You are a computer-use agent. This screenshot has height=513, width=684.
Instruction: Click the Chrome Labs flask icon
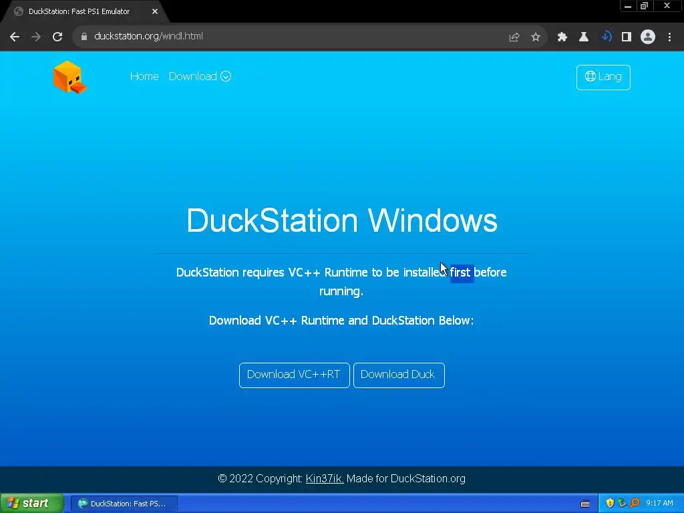click(x=584, y=37)
